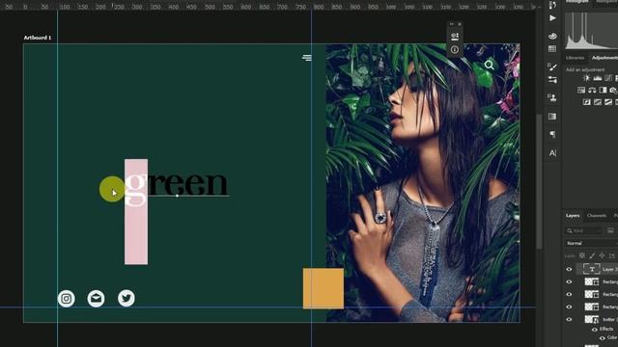Open the Properties icon in the floating panel
Image resolution: width=618 pixels, height=347 pixels.
coord(455,37)
